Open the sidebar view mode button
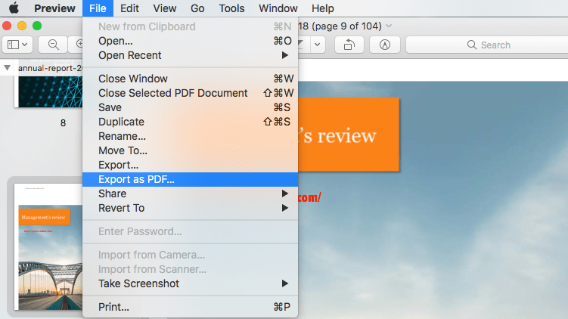Image resolution: width=568 pixels, height=319 pixels. [x=18, y=45]
